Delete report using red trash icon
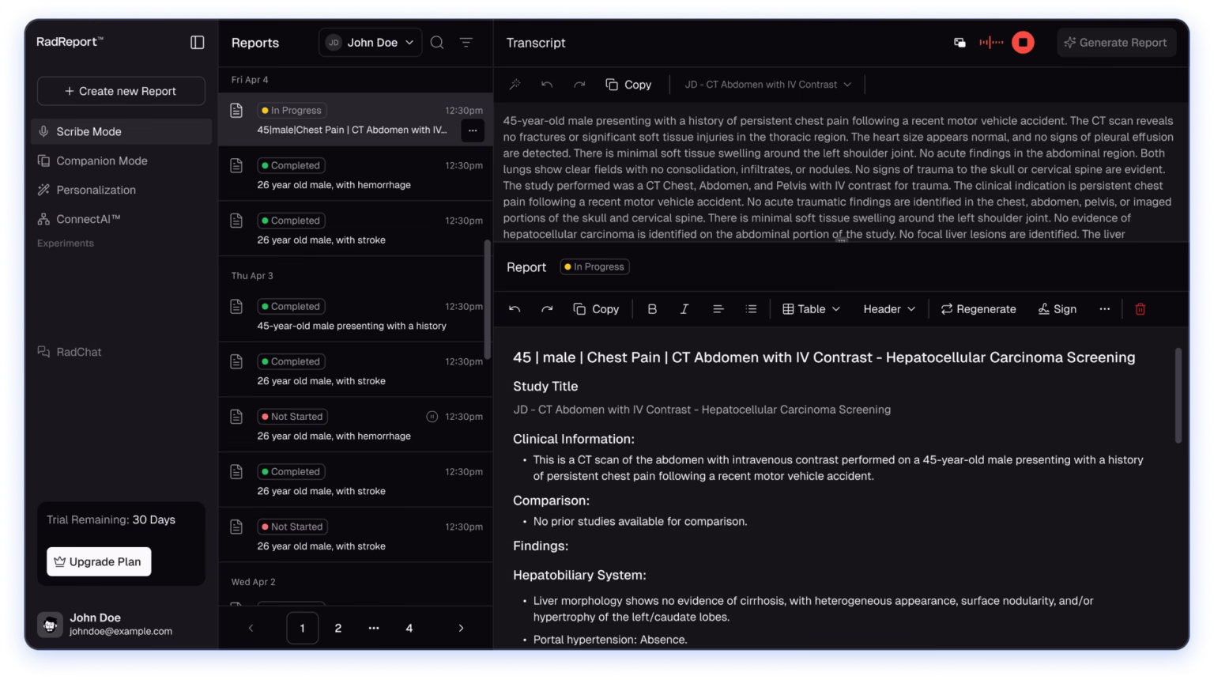 point(1140,309)
